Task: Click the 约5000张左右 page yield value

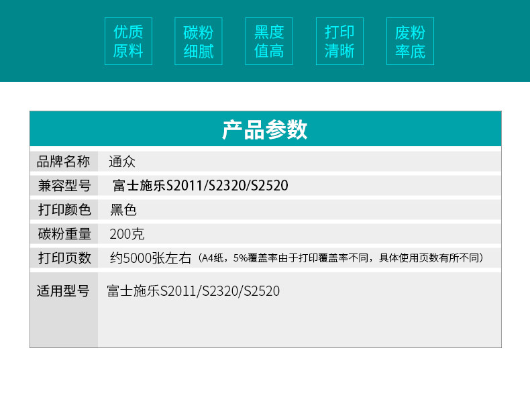Action: (x=151, y=258)
